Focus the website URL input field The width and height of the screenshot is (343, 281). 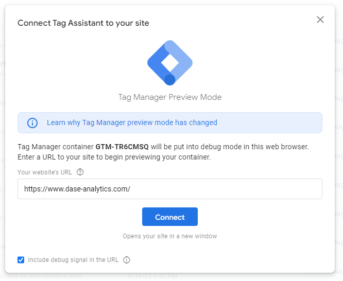pyautogui.click(x=170, y=189)
